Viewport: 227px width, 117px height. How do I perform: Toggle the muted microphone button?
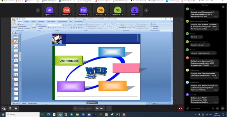click(x=10, y=109)
